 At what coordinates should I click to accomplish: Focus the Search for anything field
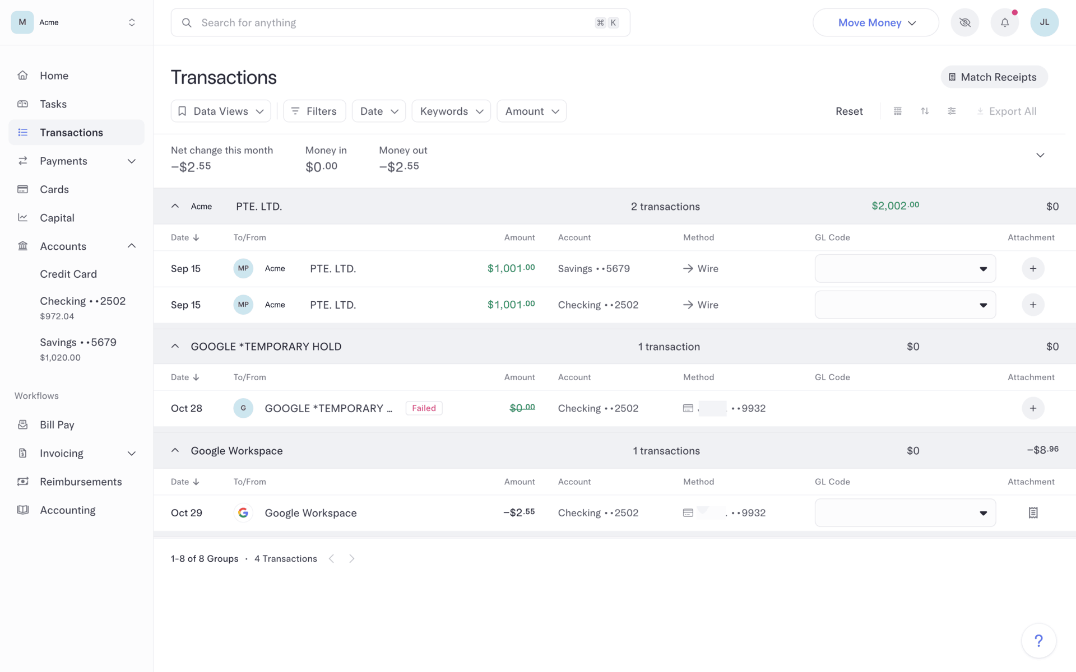pyautogui.click(x=400, y=22)
